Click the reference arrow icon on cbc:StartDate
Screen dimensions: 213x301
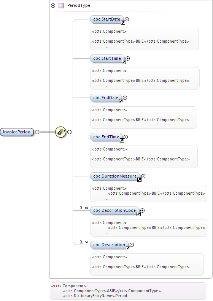click(123, 22)
